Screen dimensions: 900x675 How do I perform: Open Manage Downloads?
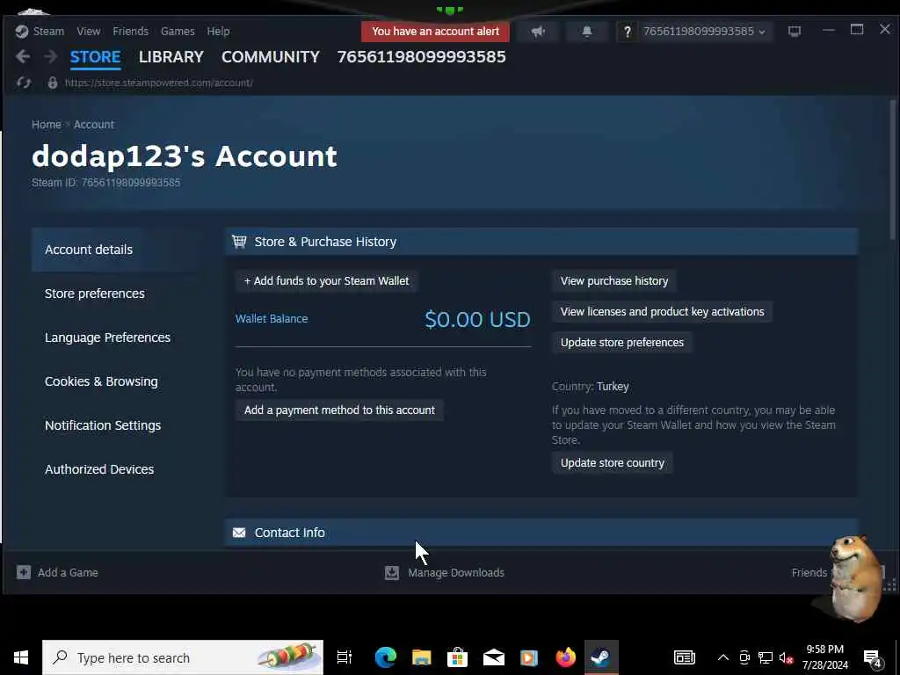(456, 572)
